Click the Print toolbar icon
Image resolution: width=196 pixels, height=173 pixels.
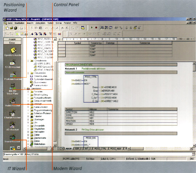pos(22,28)
